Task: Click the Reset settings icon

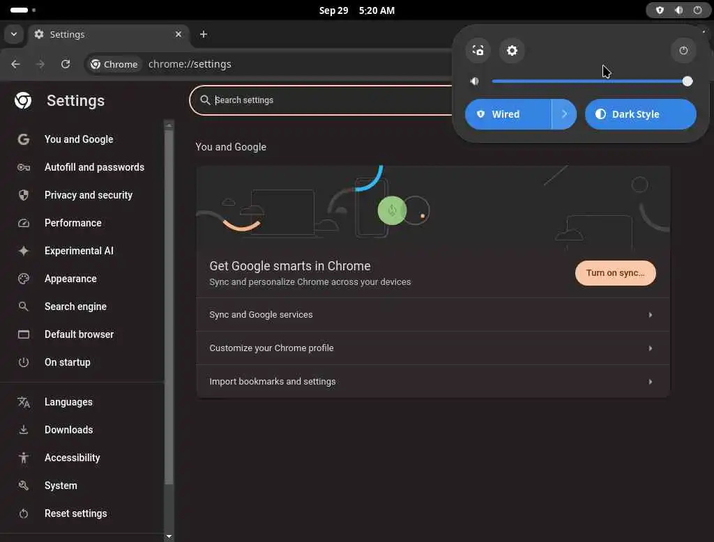Action: [x=24, y=513]
